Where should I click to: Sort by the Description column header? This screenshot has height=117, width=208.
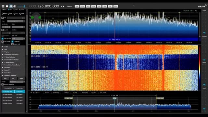click(8, 88)
